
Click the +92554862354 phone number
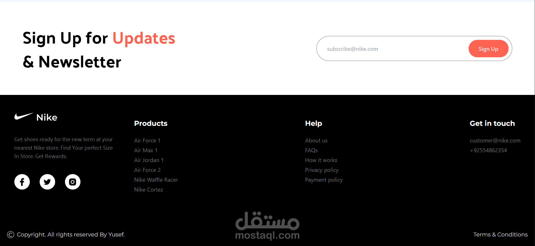point(488,150)
